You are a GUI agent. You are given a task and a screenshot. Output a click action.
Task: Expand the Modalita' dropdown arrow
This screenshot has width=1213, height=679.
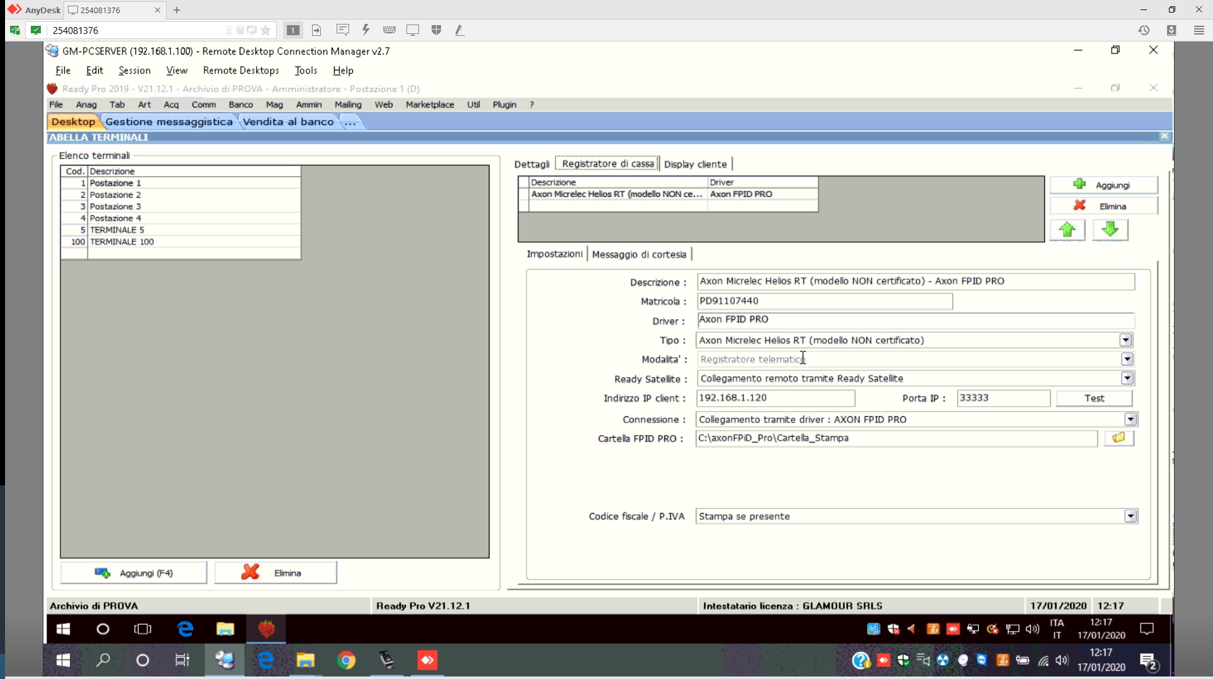(1127, 359)
